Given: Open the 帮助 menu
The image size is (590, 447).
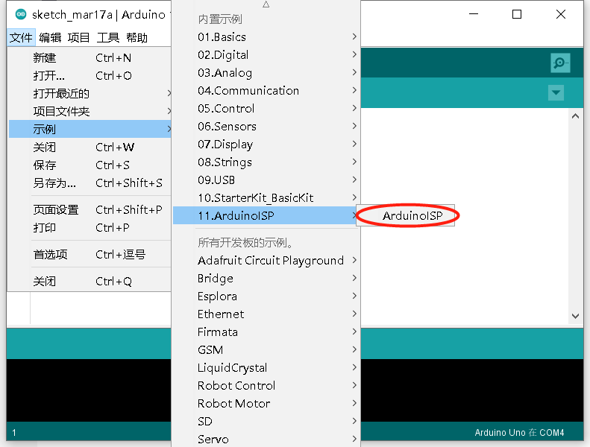Looking at the screenshot, I should [x=137, y=37].
